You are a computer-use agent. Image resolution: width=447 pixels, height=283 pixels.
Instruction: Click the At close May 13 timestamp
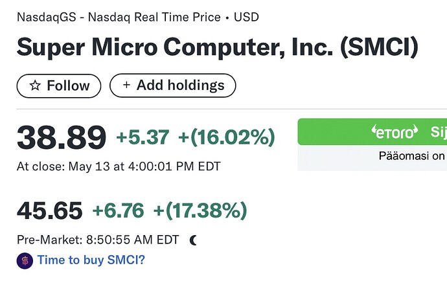pos(119,166)
